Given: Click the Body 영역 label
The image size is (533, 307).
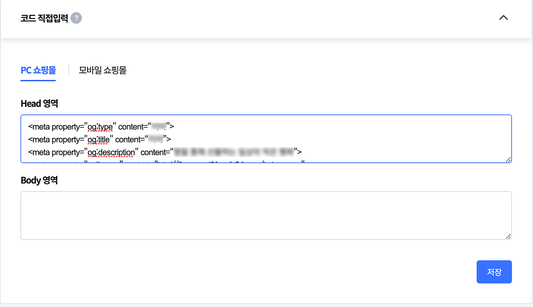Looking at the screenshot, I should point(39,180).
